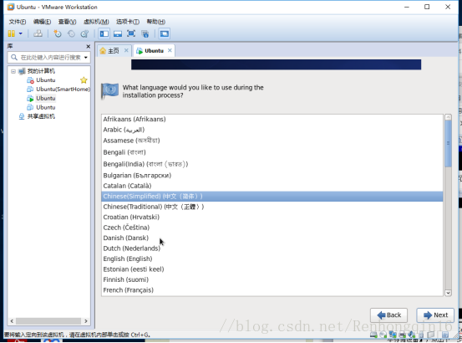Screen dimensions: 462x343
Task: Open the library search filter dropdown
Action: [86, 57]
